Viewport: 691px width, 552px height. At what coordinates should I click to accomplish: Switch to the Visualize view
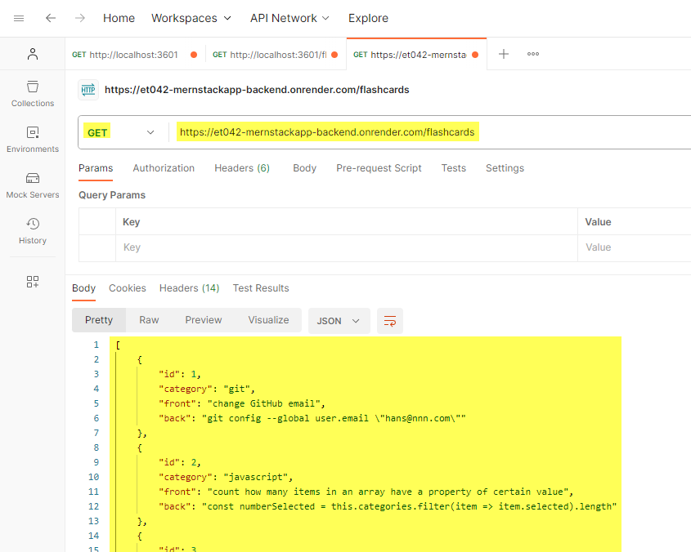click(268, 320)
